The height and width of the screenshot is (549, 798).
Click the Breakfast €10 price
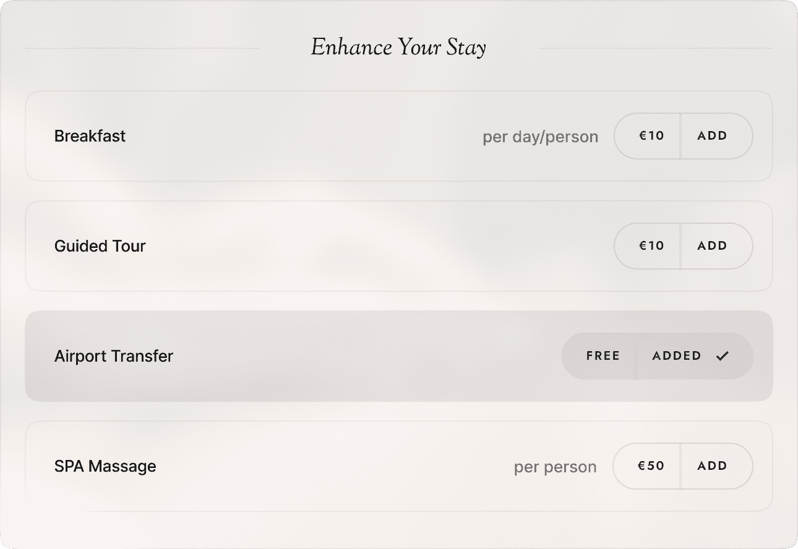(x=650, y=136)
